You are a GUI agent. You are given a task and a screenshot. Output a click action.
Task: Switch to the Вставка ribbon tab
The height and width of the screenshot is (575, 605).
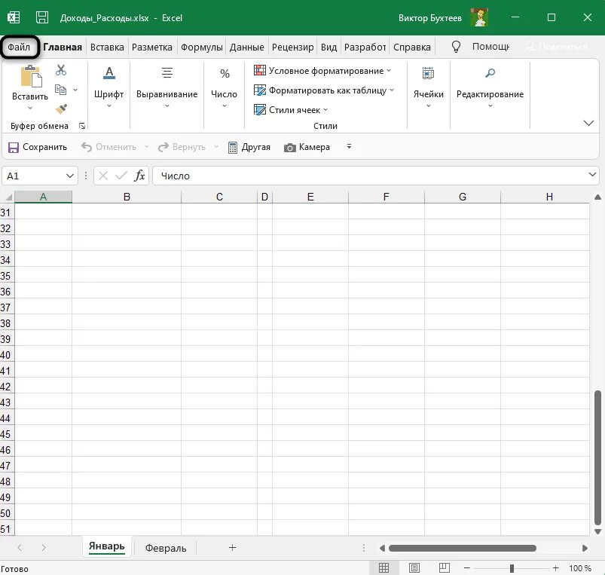pos(107,47)
